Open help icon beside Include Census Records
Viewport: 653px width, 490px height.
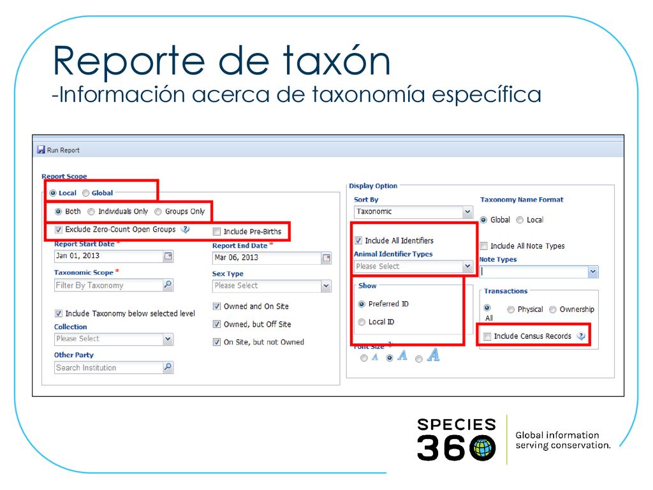[581, 336]
